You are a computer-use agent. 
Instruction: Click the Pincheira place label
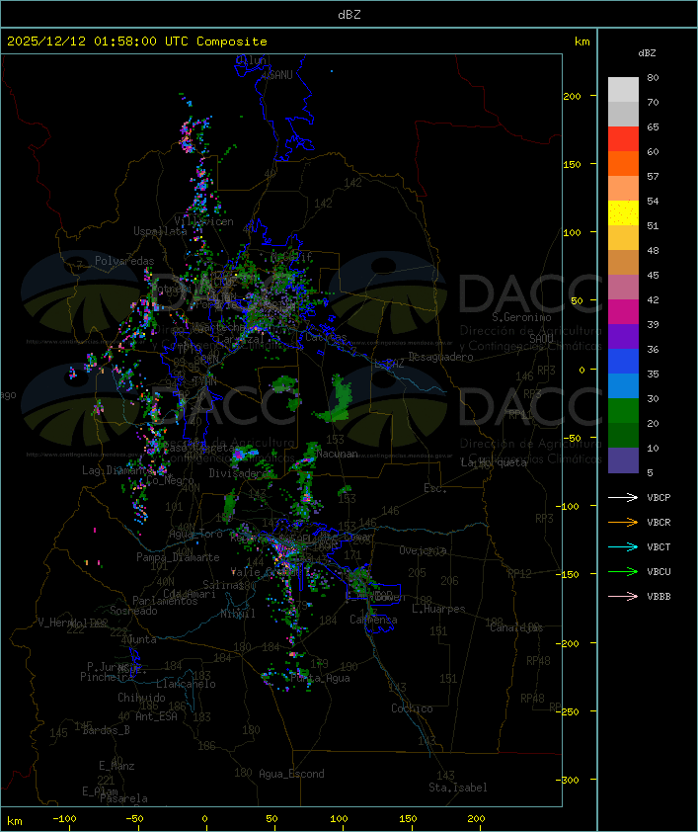(x=107, y=677)
